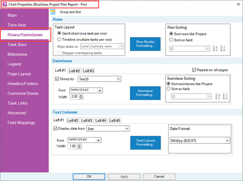The width and height of the screenshot is (243, 181).
Task: Open Swimlane Formatting dialog
Action: click(x=145, y=93)
